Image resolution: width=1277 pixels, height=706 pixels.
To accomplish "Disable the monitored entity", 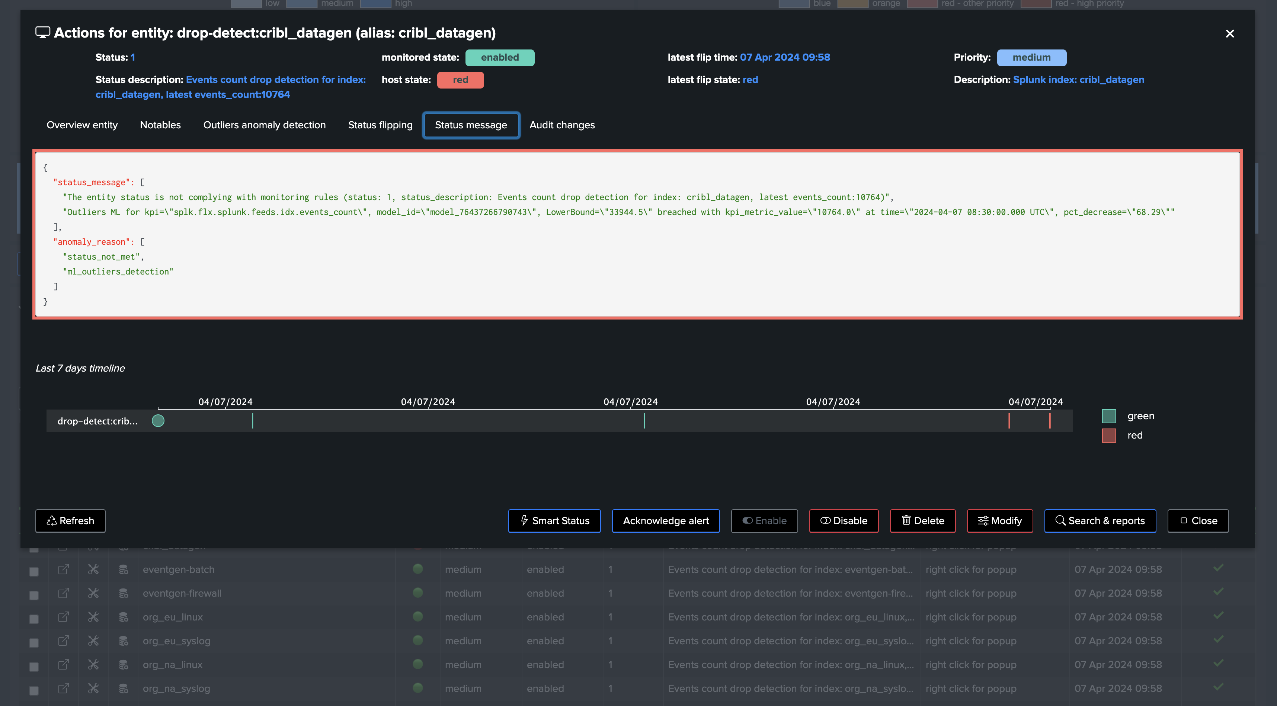I will point(844,521).
